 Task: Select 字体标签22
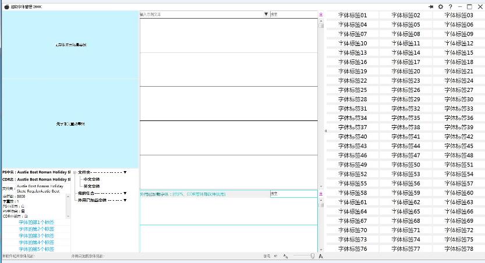[352, 81]
